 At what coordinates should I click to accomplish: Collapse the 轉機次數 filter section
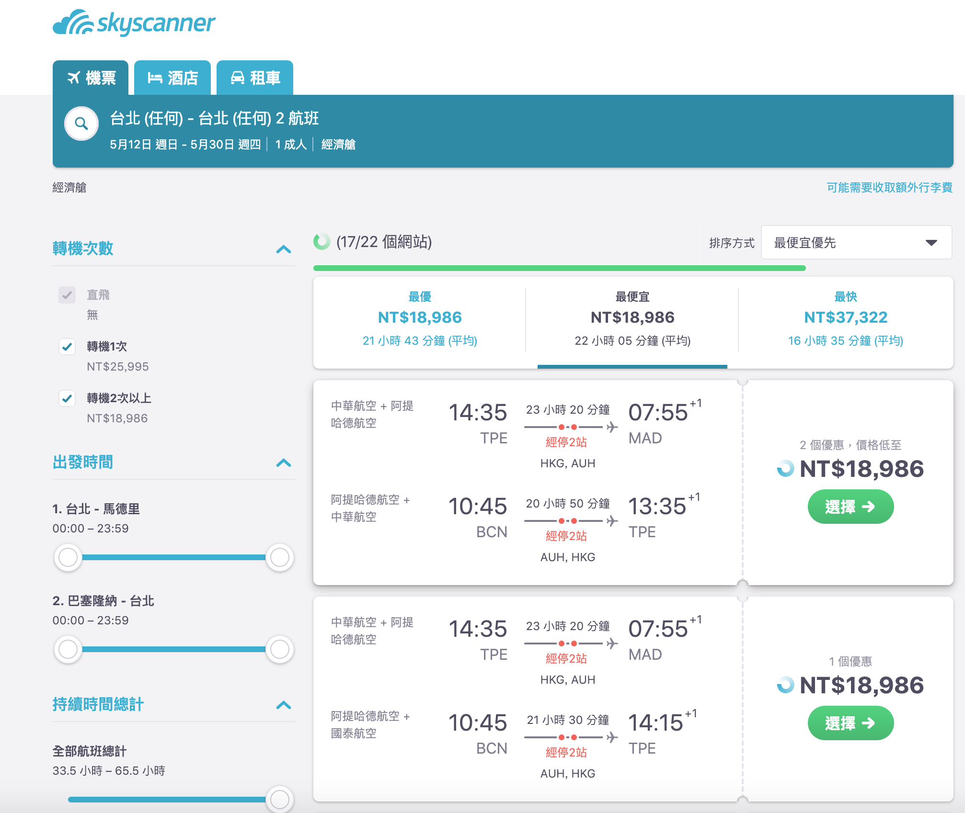click(x=284, y=249)
